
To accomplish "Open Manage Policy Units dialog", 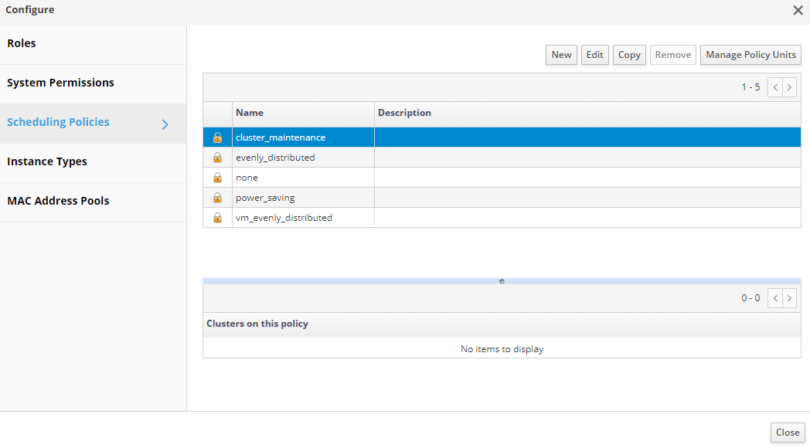I will [x=750, y=55].
